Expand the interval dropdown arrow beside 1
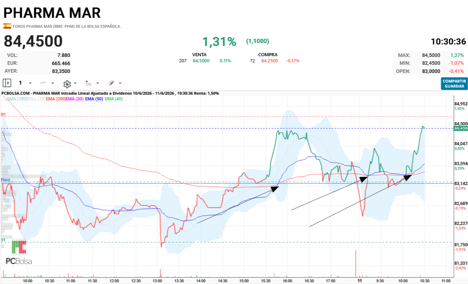Image resolution: width=468 pixels, height=284 pixels. [30, 83]
